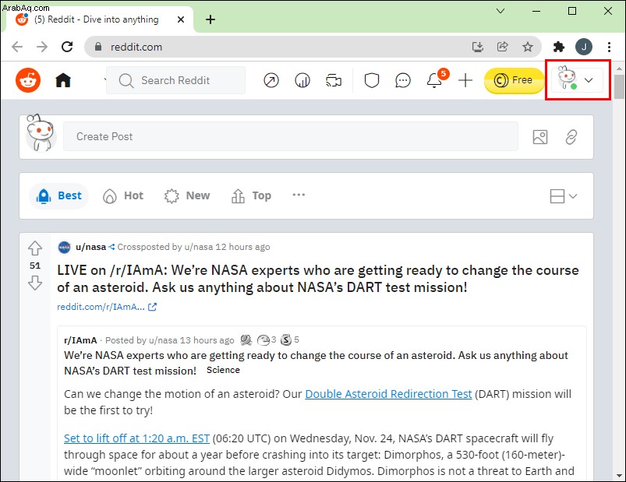Click the link post icon

coord(571,137)
